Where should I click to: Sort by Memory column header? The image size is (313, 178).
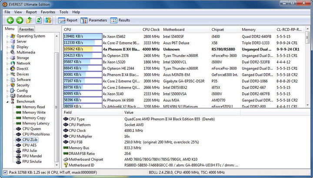click(x=257, y=30)
